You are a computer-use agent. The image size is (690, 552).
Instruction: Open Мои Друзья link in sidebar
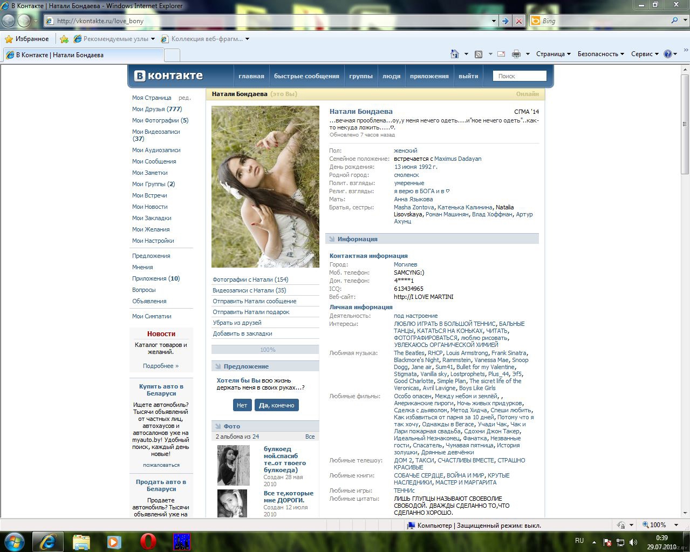point(157,109)
